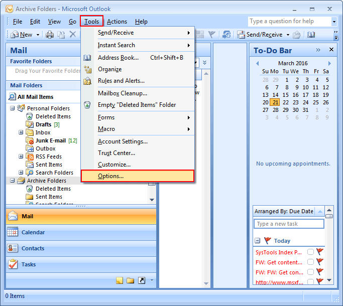Click the Folder List icon at navigation bottom
This screenshot has height=306, width=343.
coord(131,280)
